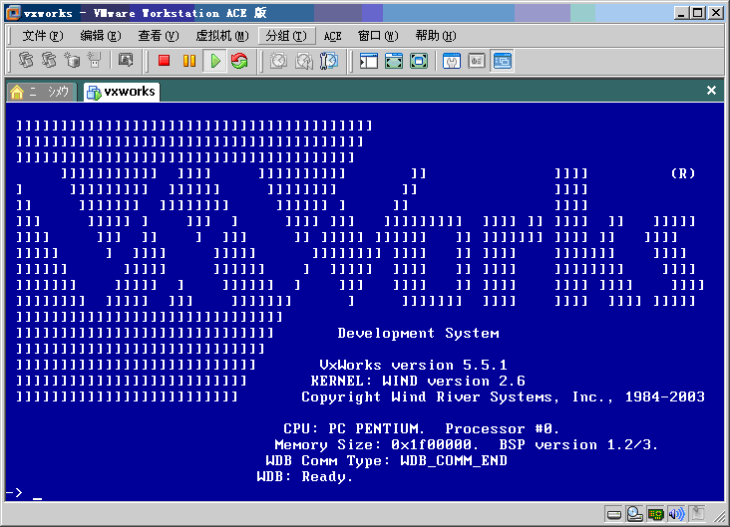This screenshot has width=730, height=527.
Task: Click the network adapter status icon
Action: click(655, 514)
